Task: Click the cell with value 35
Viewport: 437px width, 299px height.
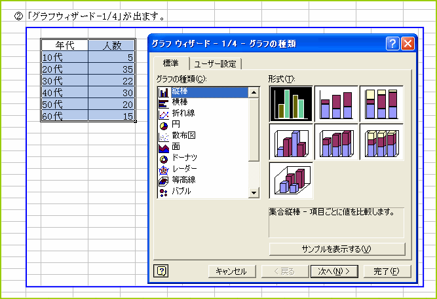Action: coord(112,69)
